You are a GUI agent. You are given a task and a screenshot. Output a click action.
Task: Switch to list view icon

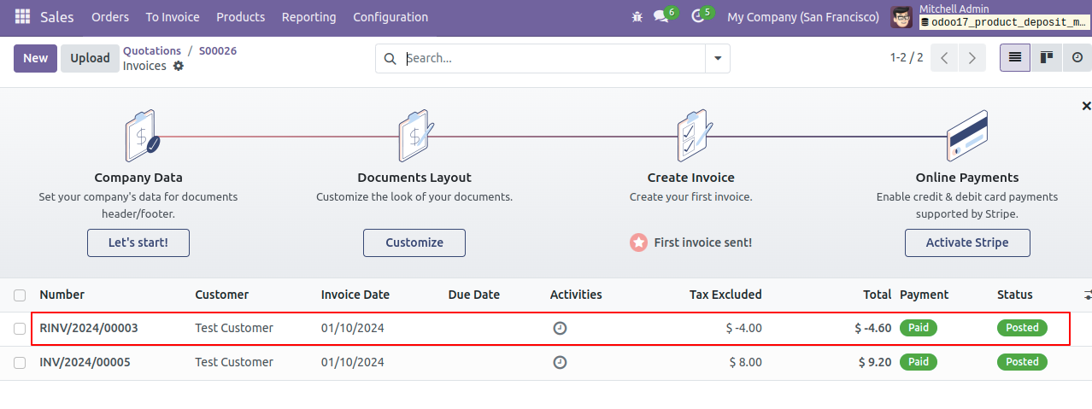(1015, 58)
